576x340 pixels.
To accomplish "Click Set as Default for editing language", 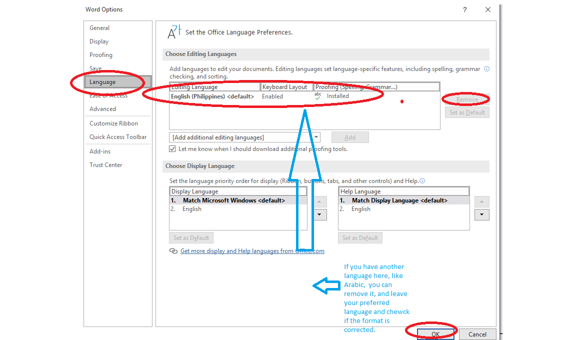I will [x=467, y=112].
